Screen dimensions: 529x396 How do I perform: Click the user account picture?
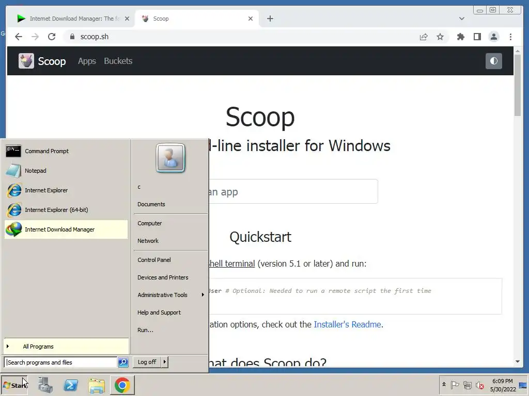click(x=170, y=158)
